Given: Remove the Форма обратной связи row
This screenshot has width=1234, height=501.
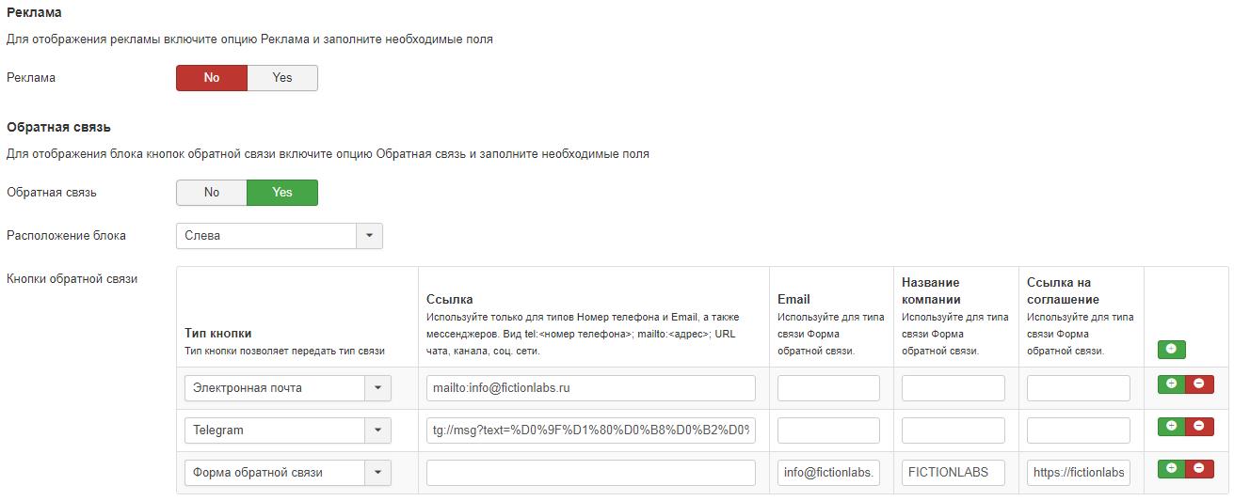Looking at the screenshot, I should [1198, 468].
